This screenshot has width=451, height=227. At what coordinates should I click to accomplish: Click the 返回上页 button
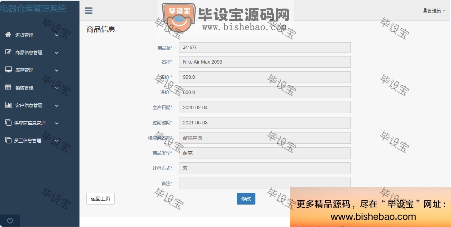101,199
